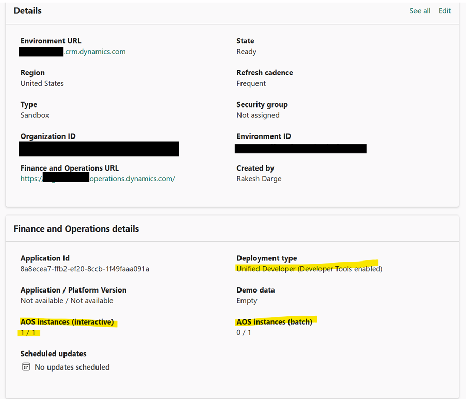Click the Refresh cadence Frequent value
This screenshot has width=466, height=399.
tap(251, 83)
